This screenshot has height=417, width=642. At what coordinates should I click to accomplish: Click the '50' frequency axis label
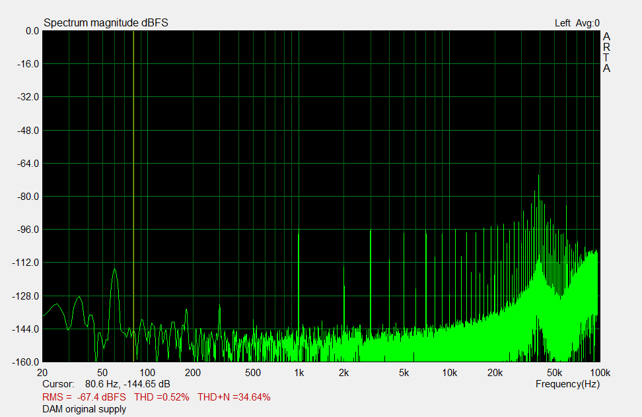pos(102,373)
